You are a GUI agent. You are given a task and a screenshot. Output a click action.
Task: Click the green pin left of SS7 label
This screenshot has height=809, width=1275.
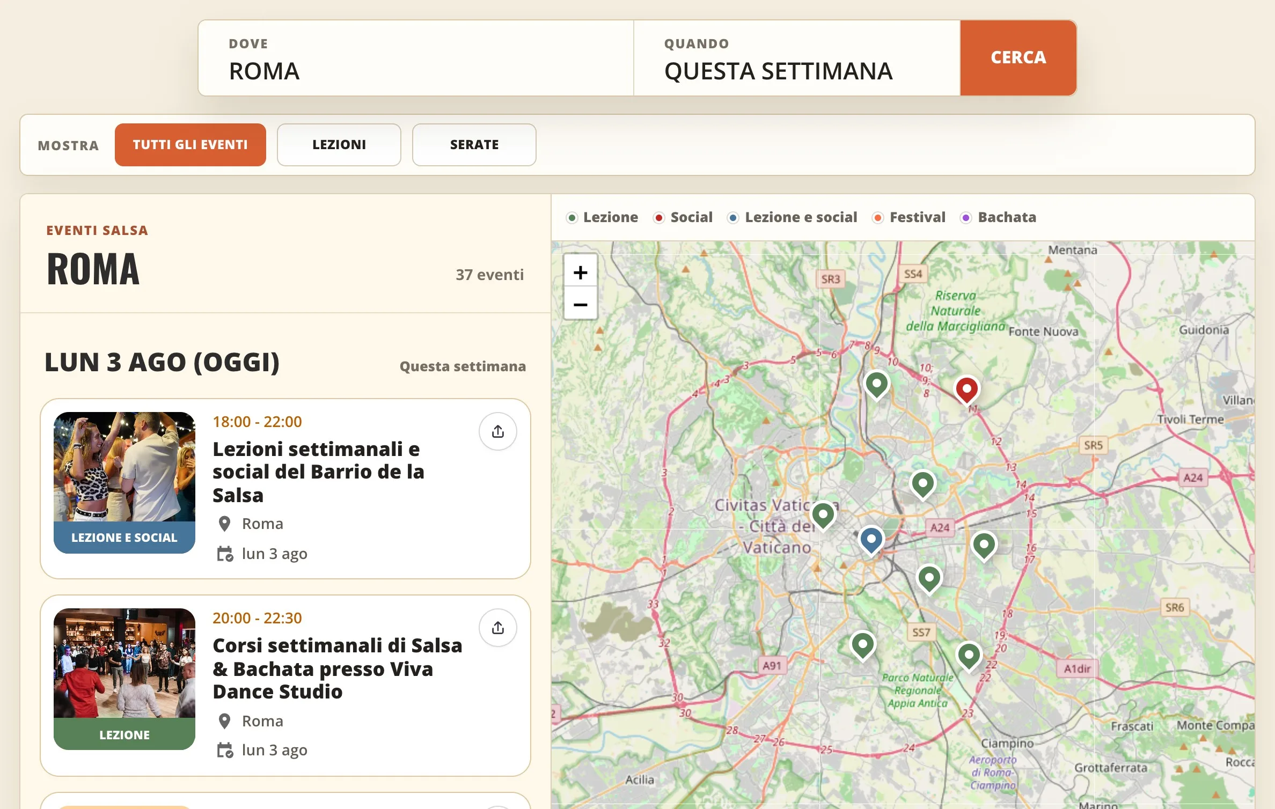tap(863, 645)
